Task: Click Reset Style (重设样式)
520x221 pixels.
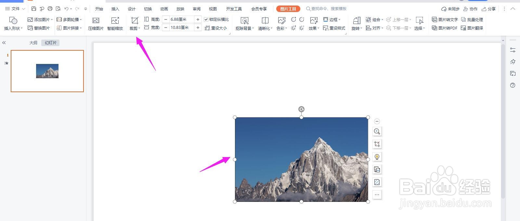Action: [334, 28]
